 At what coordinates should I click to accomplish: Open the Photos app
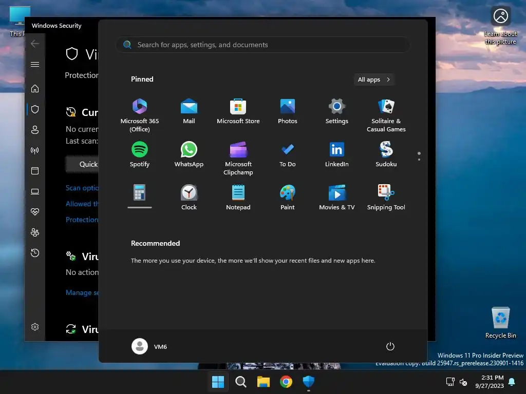pos(288,111)
